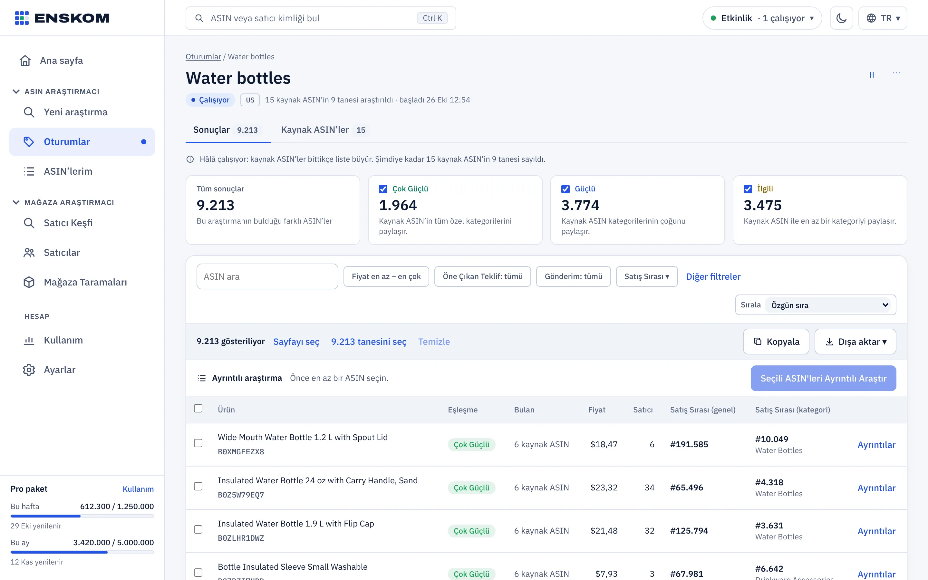Screen dimensions: 928x580
Task: Check the select-all checkbox in table header
Action: pos(198,408)
